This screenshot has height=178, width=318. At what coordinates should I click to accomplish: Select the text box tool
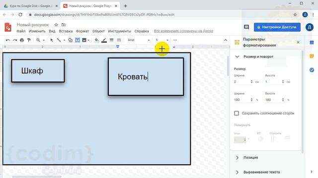click(x=78, y=40)
